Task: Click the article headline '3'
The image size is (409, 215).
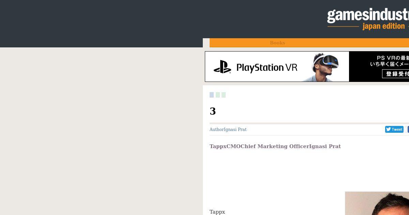Action: (x=213, y=111)
